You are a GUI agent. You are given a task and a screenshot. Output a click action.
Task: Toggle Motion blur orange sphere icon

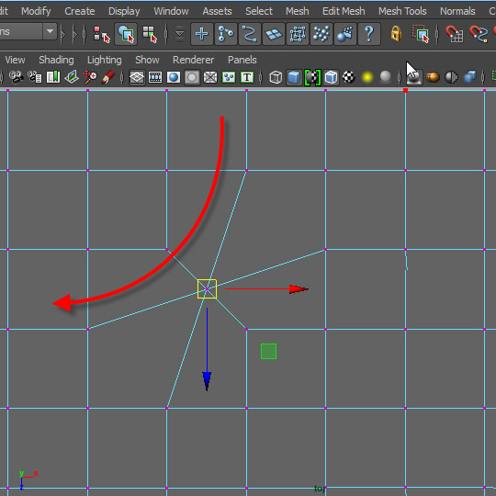click(x=433, y=77)
